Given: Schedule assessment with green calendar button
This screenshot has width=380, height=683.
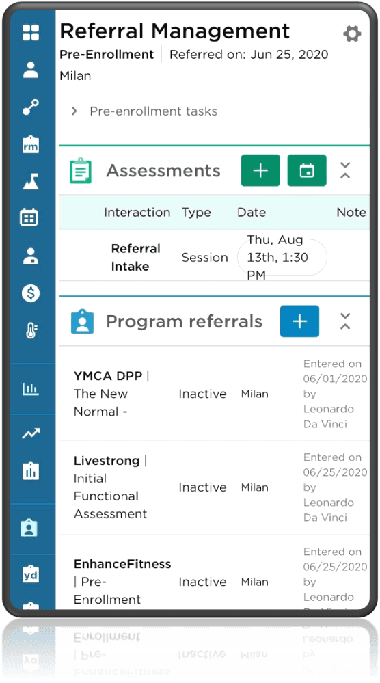Looking at the screenshot, I should [307, 170].
